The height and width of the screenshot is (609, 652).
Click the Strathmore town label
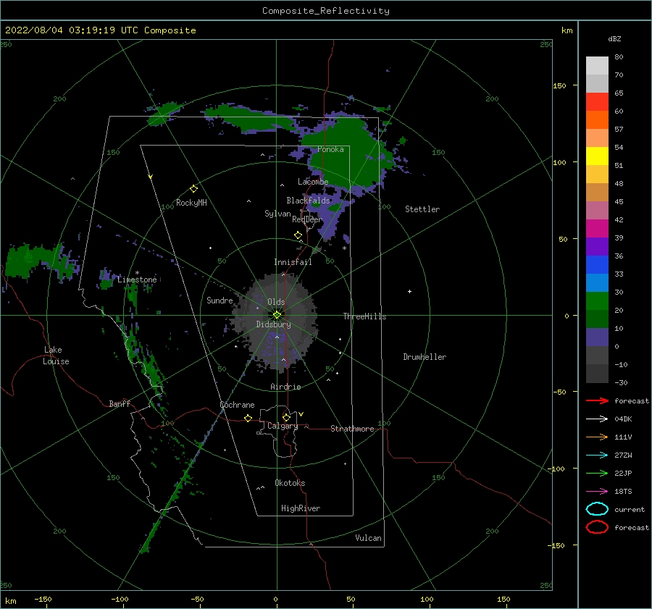[x=352, y=429]
